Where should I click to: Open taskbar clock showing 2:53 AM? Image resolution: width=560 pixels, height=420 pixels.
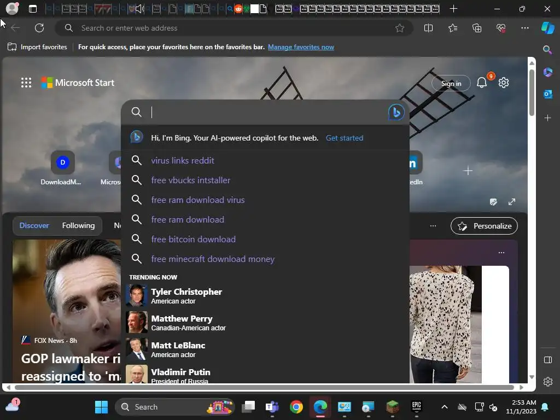pyautogui.click(x=521, y=407)
